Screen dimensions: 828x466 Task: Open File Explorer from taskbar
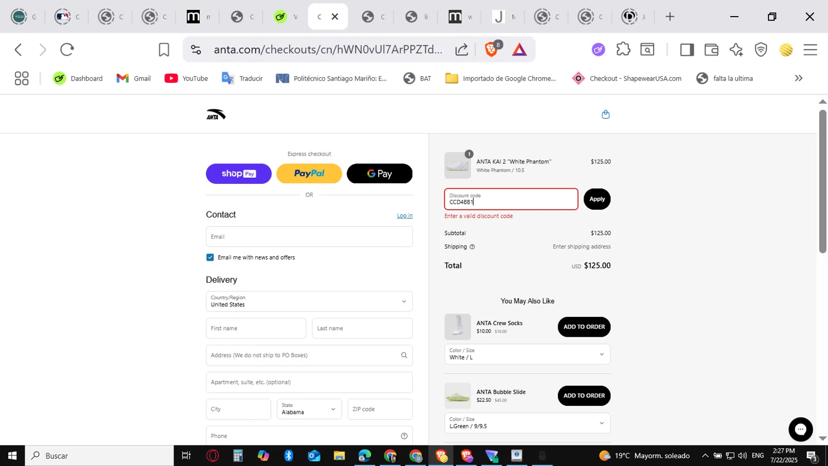pos(339,456)
